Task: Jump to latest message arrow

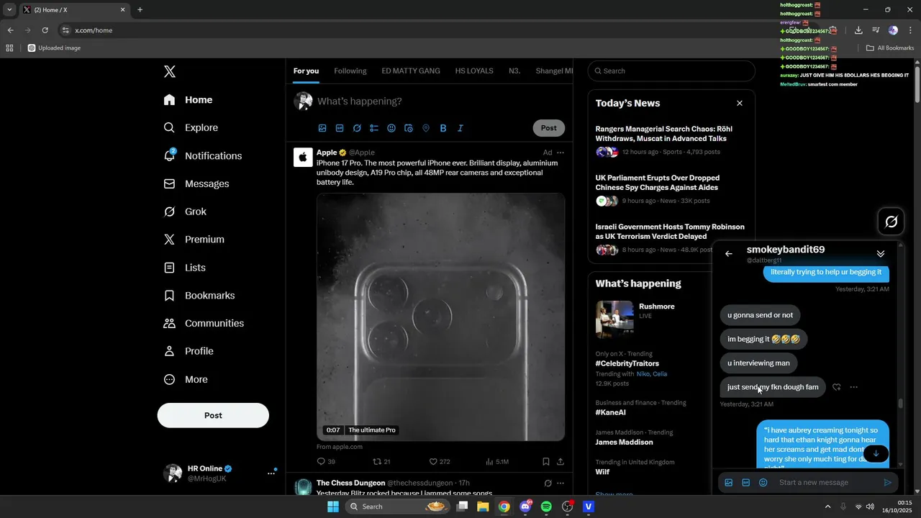Action: (876, 454)
